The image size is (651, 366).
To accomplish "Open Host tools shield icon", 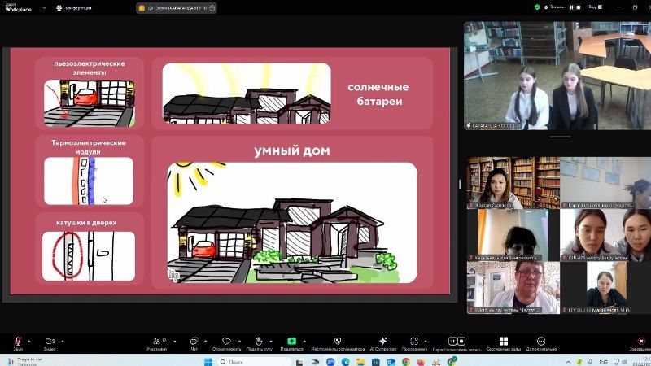I will (x=337, y=341).
